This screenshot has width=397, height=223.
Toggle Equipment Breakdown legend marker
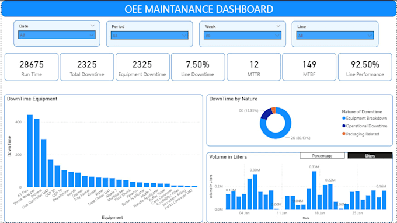pos(343,118)
